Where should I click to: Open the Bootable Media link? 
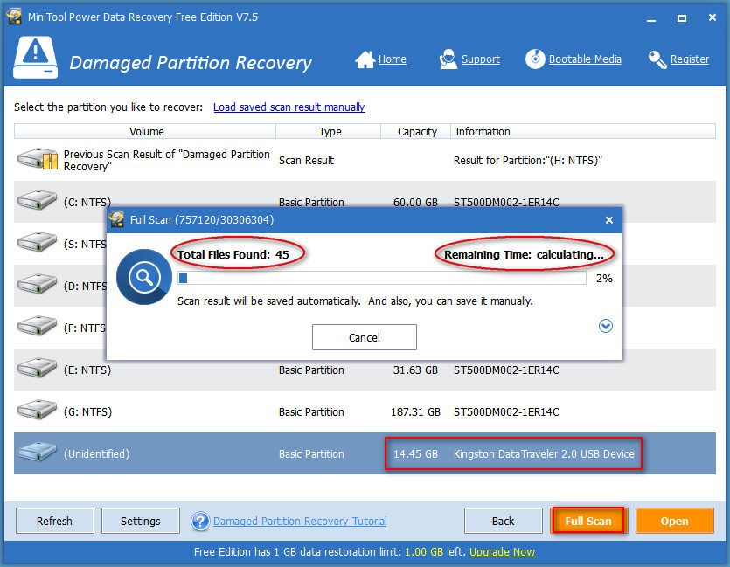tap(585, 59)
